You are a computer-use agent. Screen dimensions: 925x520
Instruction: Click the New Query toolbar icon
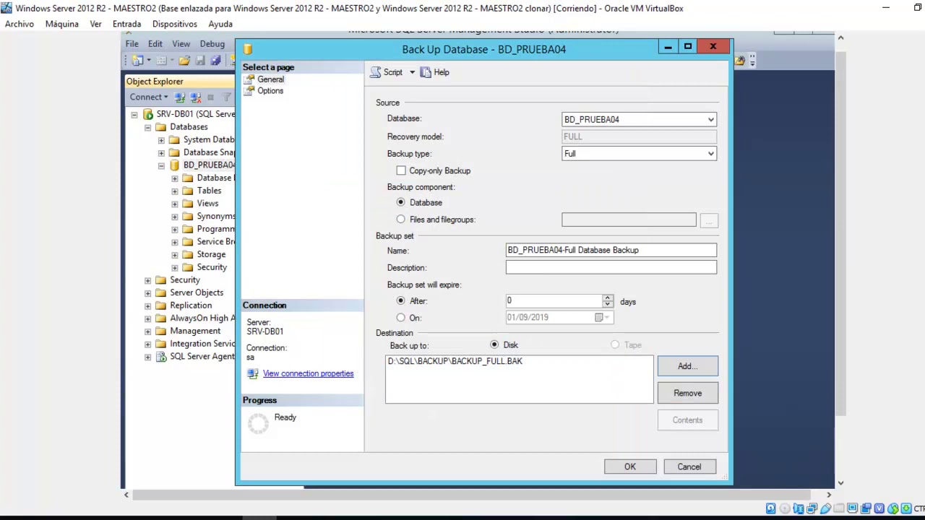pos(137,60)
